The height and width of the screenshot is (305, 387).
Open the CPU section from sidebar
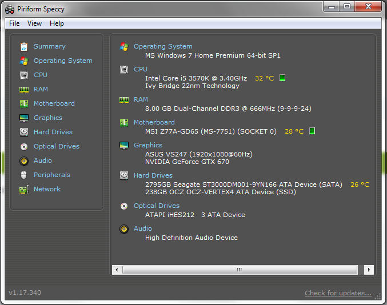click(x=41, y=75)
